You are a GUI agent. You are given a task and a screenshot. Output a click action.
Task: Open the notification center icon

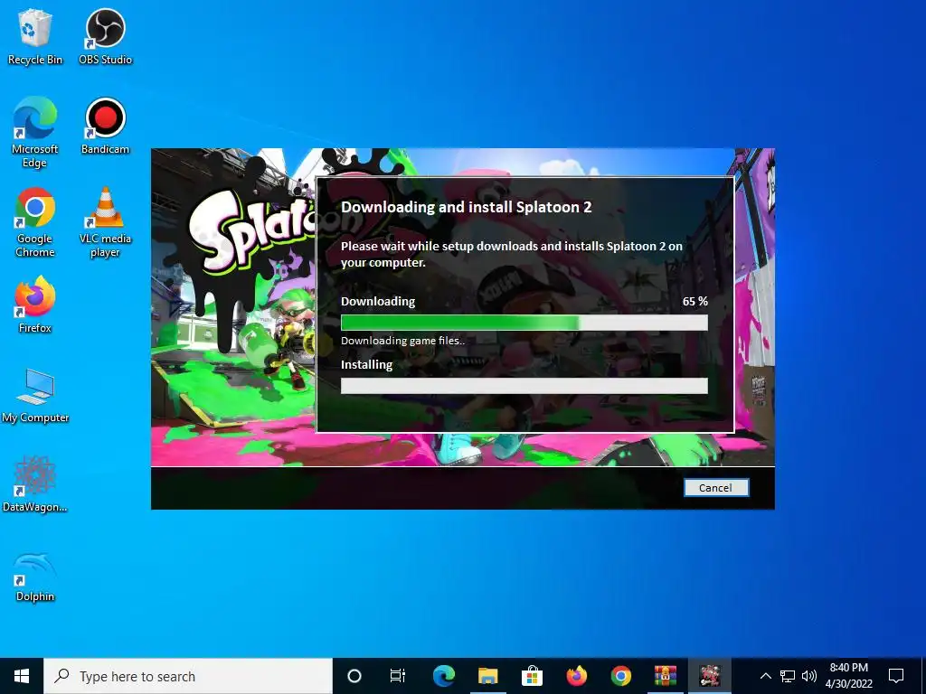896,676
